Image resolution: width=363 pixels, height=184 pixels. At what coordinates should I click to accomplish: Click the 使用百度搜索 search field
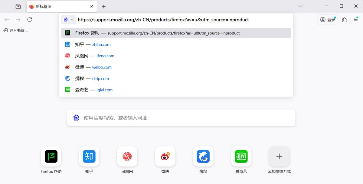pyautogui.click(x=181, y=118)
